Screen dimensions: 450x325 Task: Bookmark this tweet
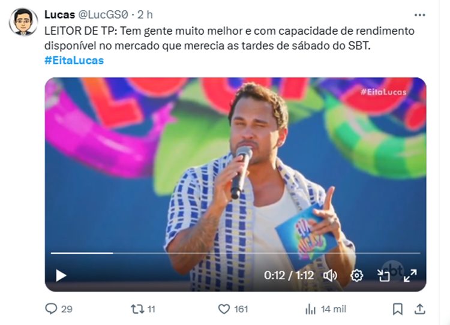point(397,309)
